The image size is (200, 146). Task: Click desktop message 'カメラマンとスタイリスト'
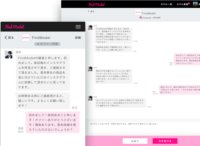click(x=120, y=103)
